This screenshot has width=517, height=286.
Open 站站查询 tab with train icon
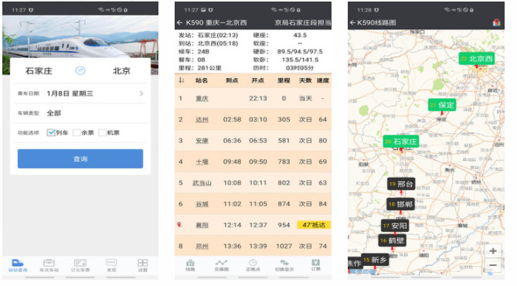[18, 265]
